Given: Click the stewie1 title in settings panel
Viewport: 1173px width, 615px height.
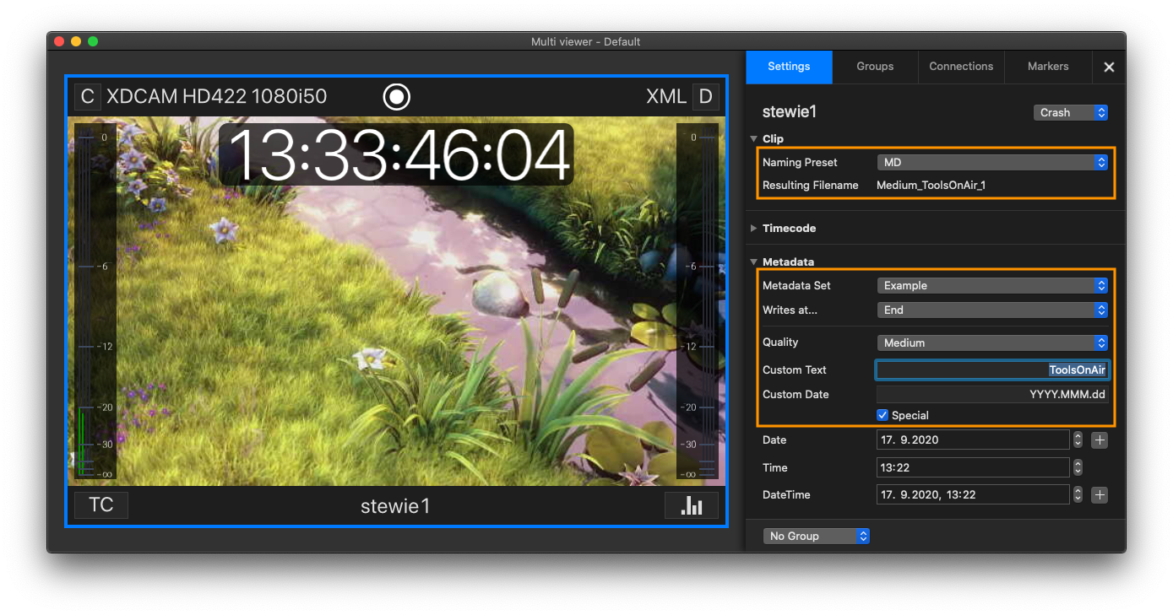Looking at the screenshot, I should [790, 112].
